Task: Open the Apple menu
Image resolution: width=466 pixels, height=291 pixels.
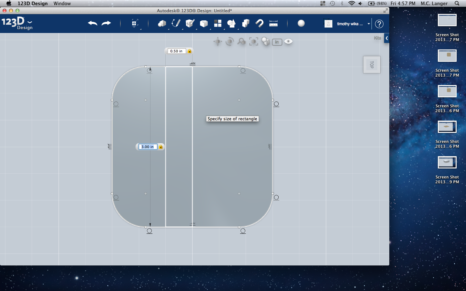Action: tap(9, 3)
